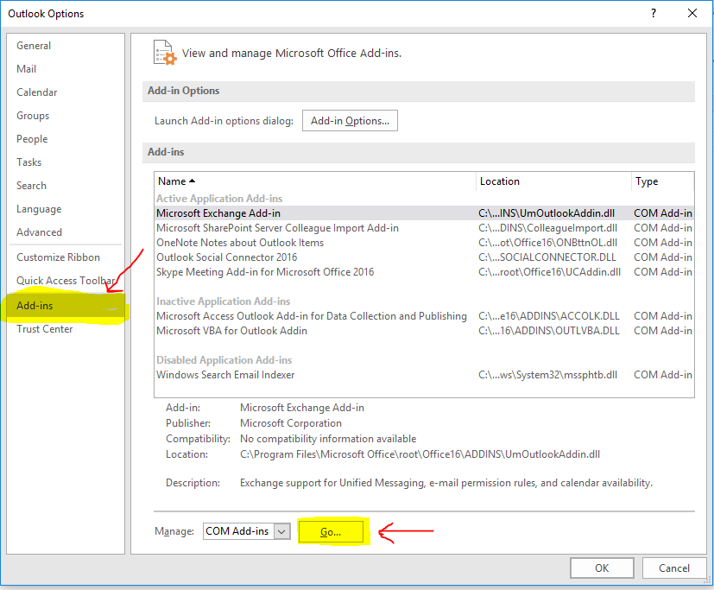Image resolution: width=714 pixels, height=590 pixels.
Task: Confirm with the OK button
Action: click(x=602, y=568)
